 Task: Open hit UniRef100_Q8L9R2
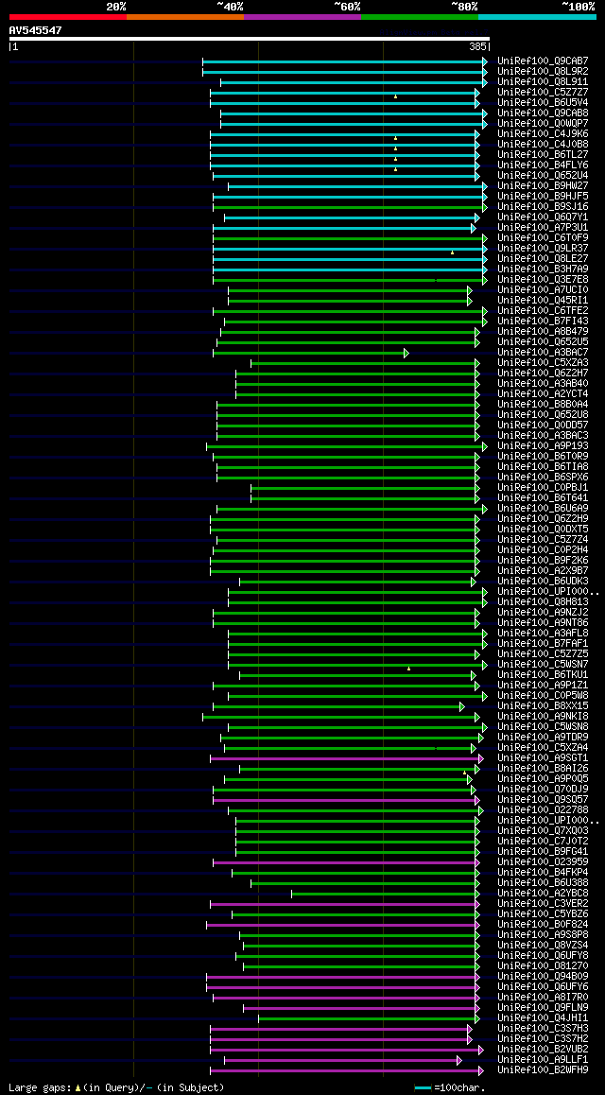(x=543, y=71)
